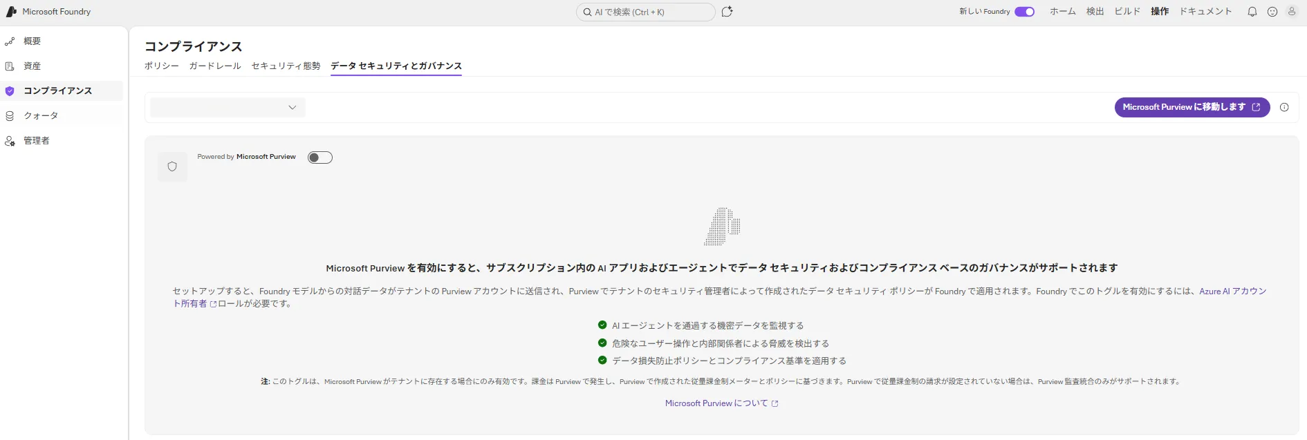
Task: Go to ホーム in top navigation
Action: pyautogui.click(x=1062, y=12)
